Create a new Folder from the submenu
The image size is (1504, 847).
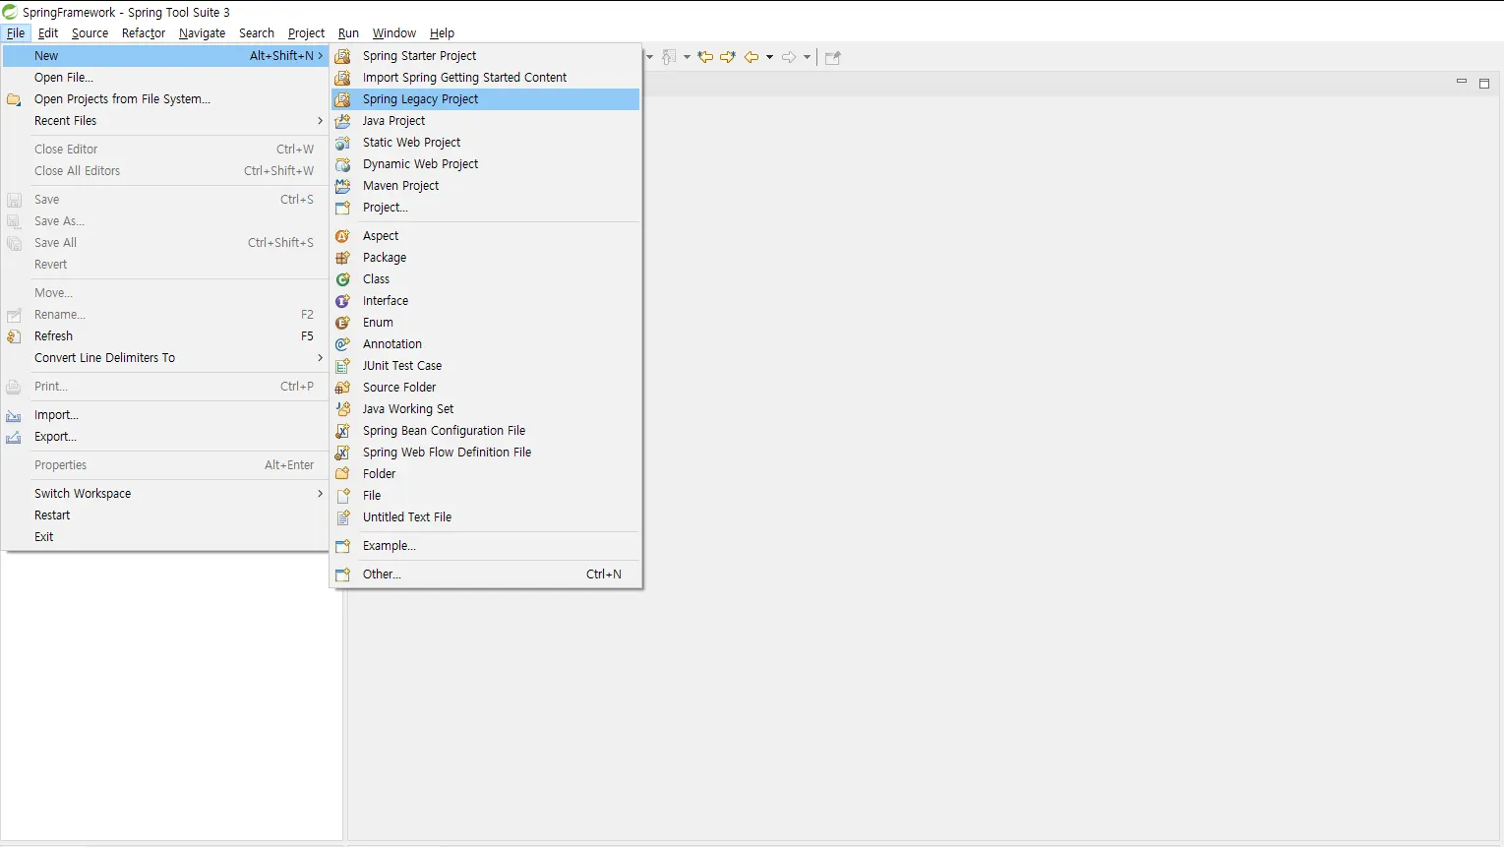click(x=486, y=474)
